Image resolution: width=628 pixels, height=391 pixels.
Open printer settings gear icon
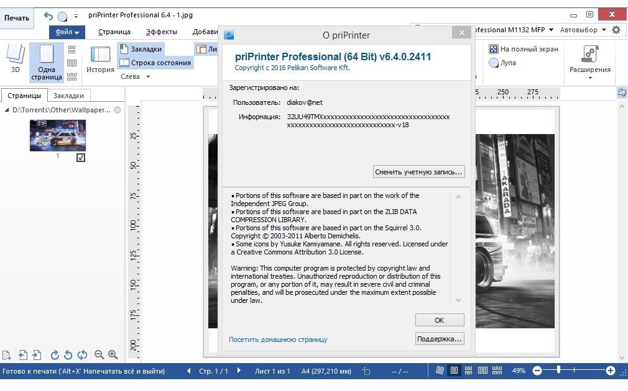coord(616,30)
